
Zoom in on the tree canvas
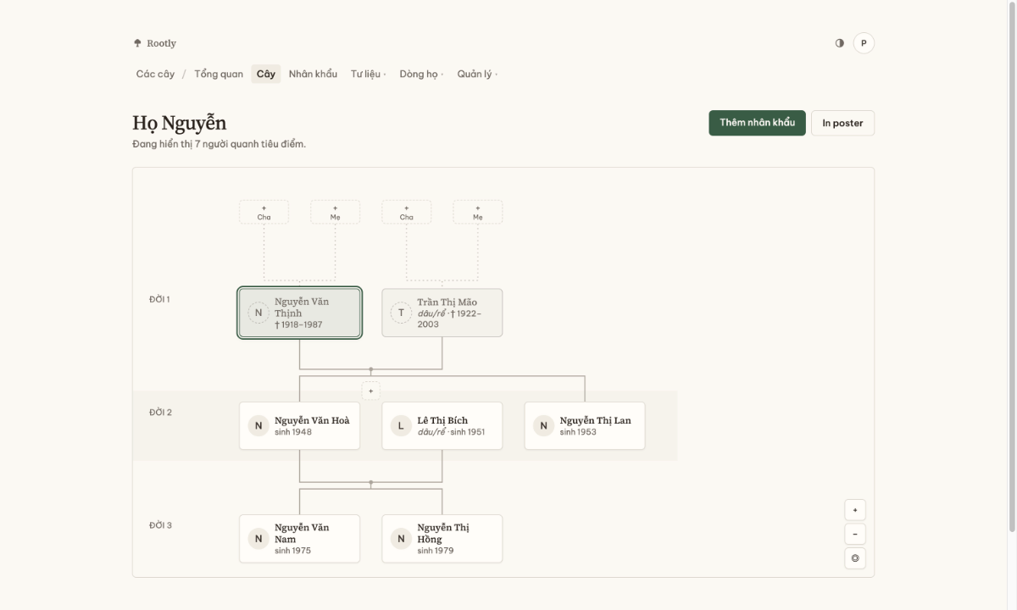(x=855, y=510)
